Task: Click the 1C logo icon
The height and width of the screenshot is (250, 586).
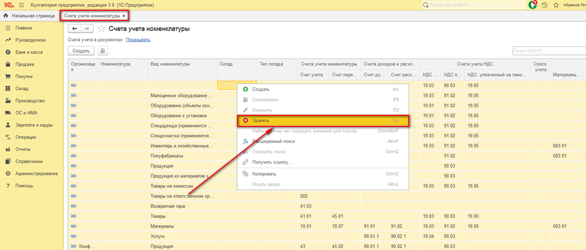Action: [x=8, y=5]
